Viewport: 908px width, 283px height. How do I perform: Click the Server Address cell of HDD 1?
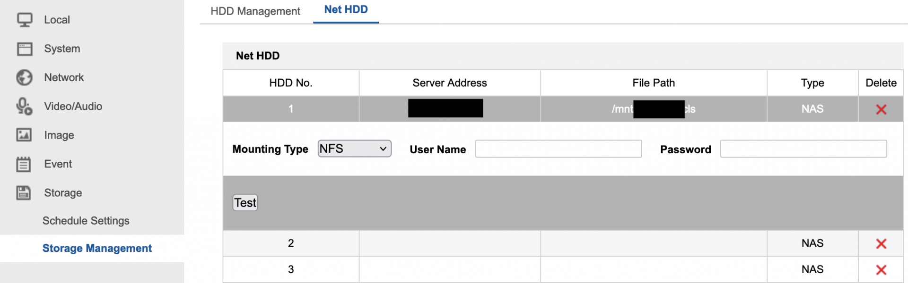click(x=450, y=109)
